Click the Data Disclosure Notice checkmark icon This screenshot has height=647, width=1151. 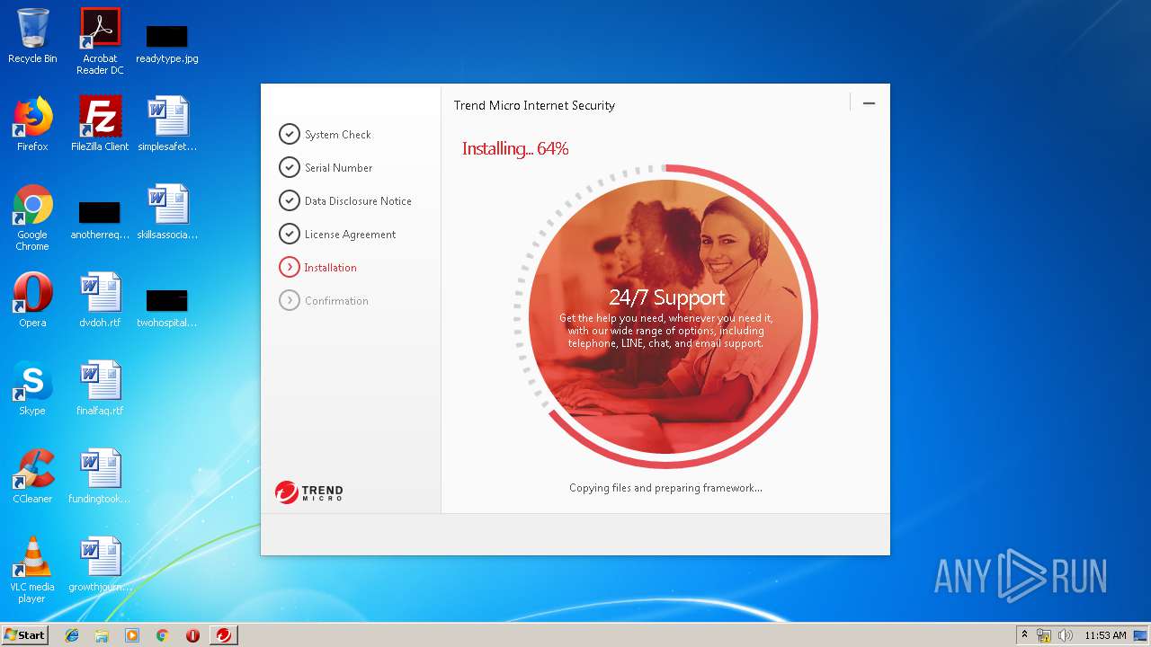click(x=289, y=200)
